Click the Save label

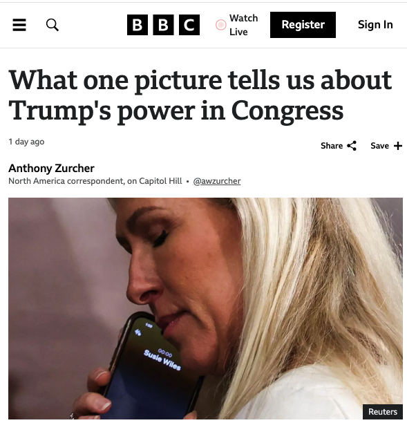pyautogui.click(x=379, y=146)
